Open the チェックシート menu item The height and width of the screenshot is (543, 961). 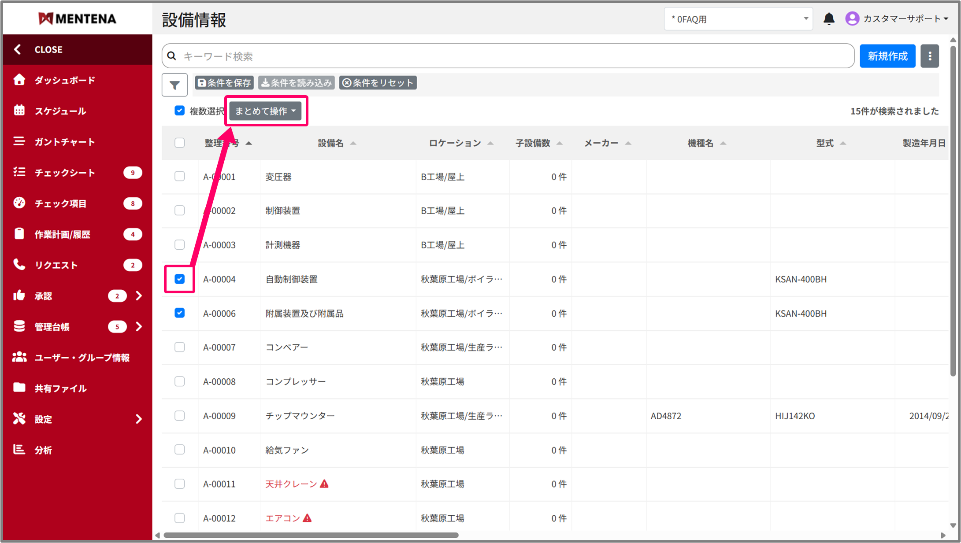click(x=65, y=173)
